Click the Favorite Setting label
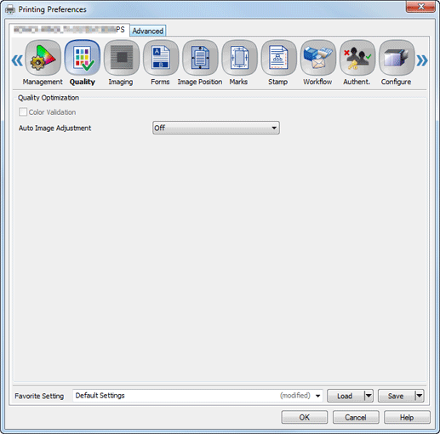Screen dimensions: 440x434 pos(39,396)
